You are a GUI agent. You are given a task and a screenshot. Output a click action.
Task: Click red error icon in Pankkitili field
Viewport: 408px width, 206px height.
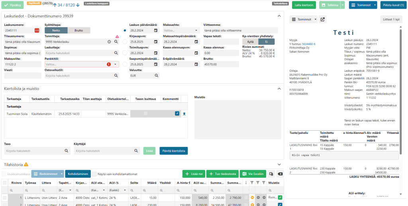coord(109,64)
